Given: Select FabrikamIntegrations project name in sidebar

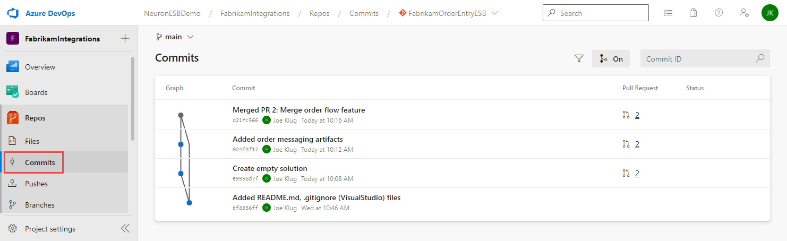Looking at the screenshot, I should point(62,39).
